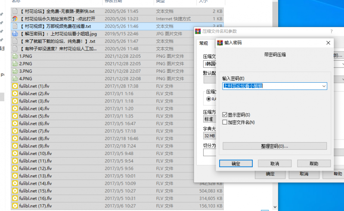Viewport: 344px width, 211px height.
Task: Click inside the 输入密码 text field
Action: click(x=271, y=86)
